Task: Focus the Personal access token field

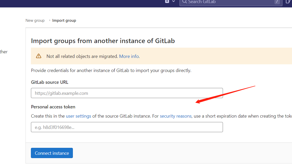Action: click(127, 127)
